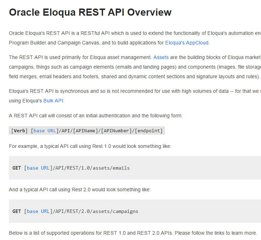Follow the Assets hyperlink
The image size is (261, 240).
pos(161,57)
